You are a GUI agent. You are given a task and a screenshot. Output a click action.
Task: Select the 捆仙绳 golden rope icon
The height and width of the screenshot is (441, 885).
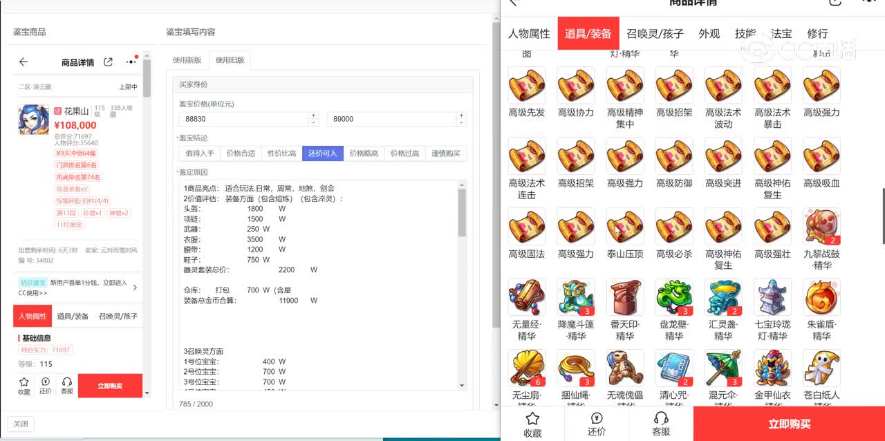(576, 368)
